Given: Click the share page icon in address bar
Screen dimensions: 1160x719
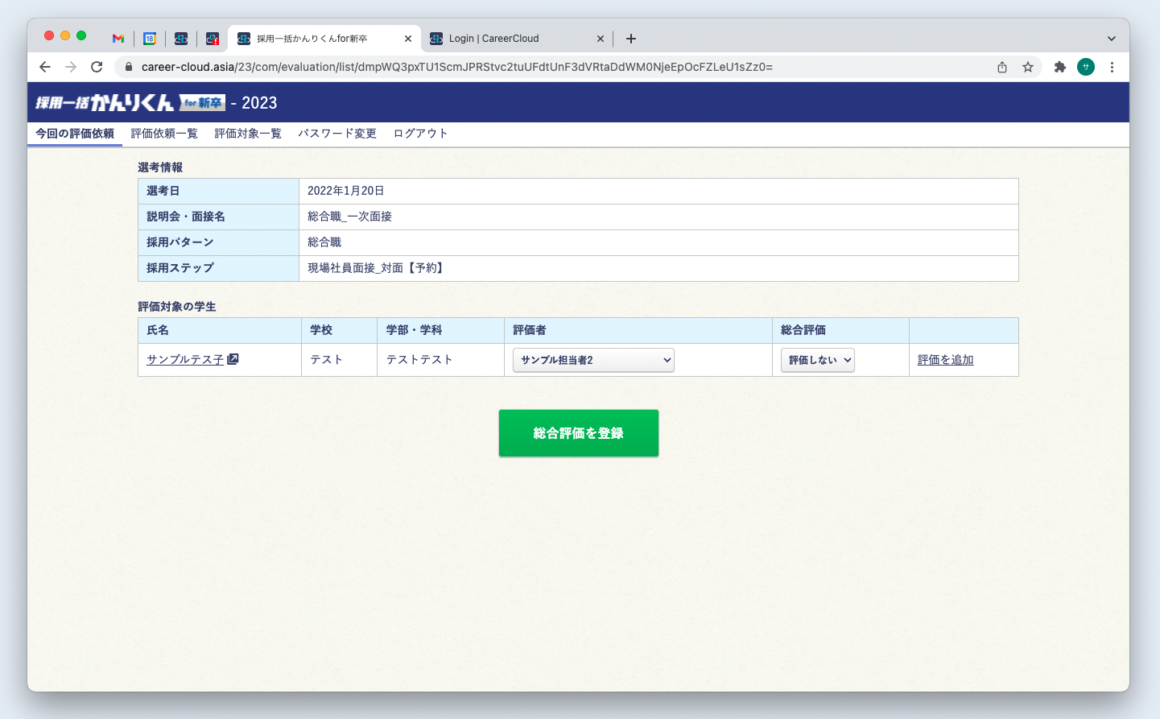Looking at the screenshot, I should (x=1002, y=67).
